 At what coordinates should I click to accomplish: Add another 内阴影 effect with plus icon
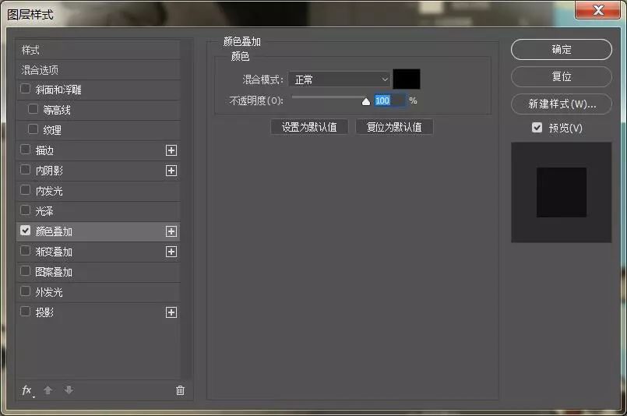pyautogui.click(x=171, y=171)
